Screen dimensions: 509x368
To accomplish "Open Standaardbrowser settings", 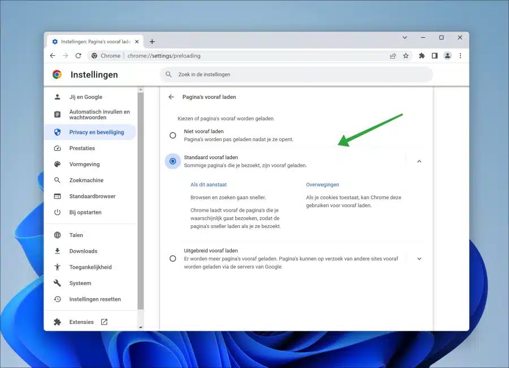I will (x=90, y=196).
